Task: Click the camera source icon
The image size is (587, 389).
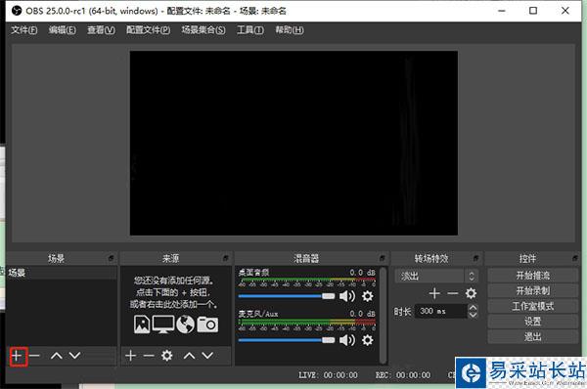Action: [207, 324]
